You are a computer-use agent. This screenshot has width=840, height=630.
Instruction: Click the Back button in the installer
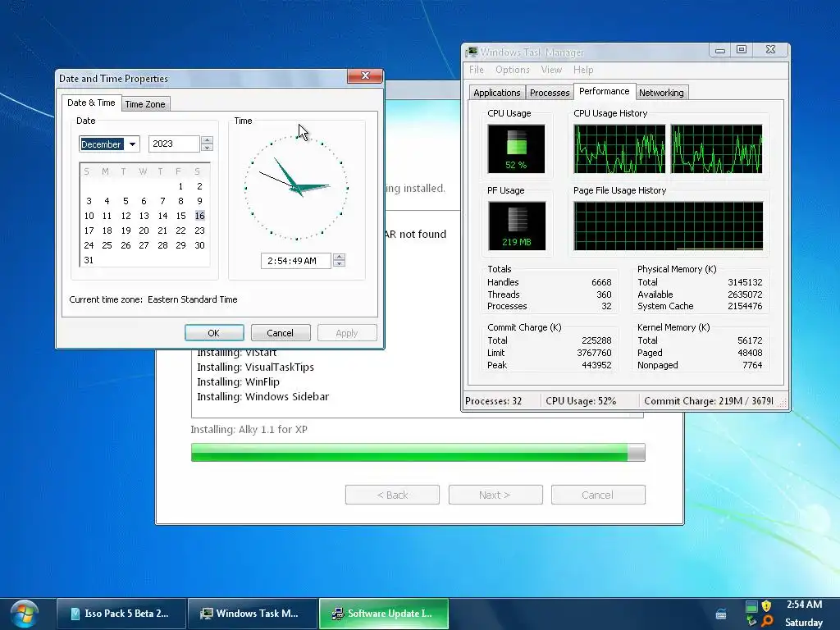pyautogui.click(x=392, y=495)
